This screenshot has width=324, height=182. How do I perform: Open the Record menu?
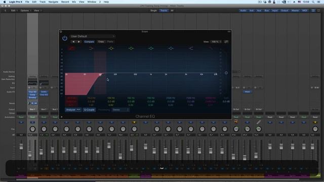[x=65, y=2]
